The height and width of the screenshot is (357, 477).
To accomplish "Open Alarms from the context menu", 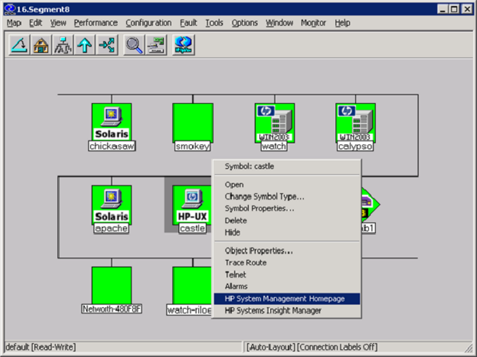I will 287,286.
